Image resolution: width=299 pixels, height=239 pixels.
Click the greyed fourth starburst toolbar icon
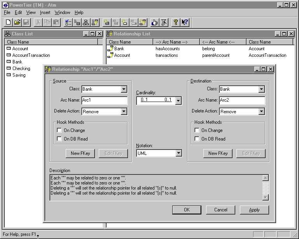(x=133, y=22)
